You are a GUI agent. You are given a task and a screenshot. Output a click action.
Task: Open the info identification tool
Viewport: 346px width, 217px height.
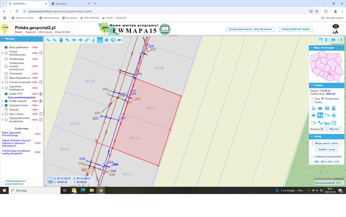point(94,40)
